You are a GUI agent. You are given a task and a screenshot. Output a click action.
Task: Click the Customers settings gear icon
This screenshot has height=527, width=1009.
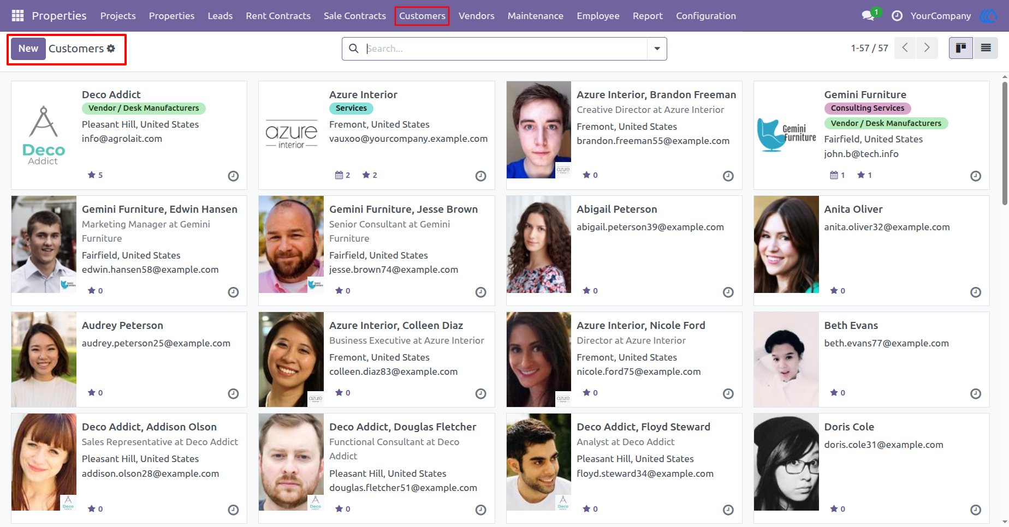[x=111, y=49]
